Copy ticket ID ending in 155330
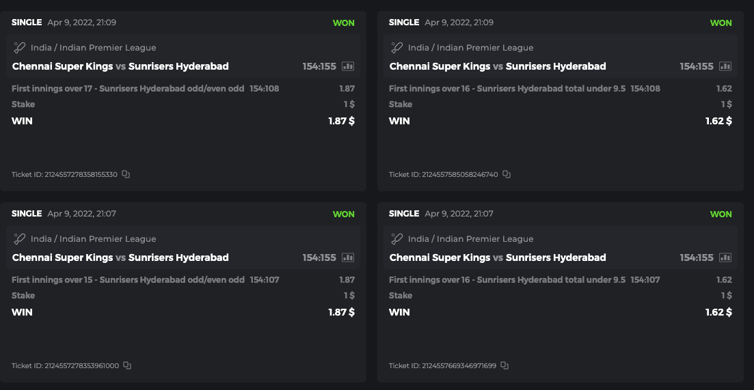754x390 pixels. click(126, 174)
